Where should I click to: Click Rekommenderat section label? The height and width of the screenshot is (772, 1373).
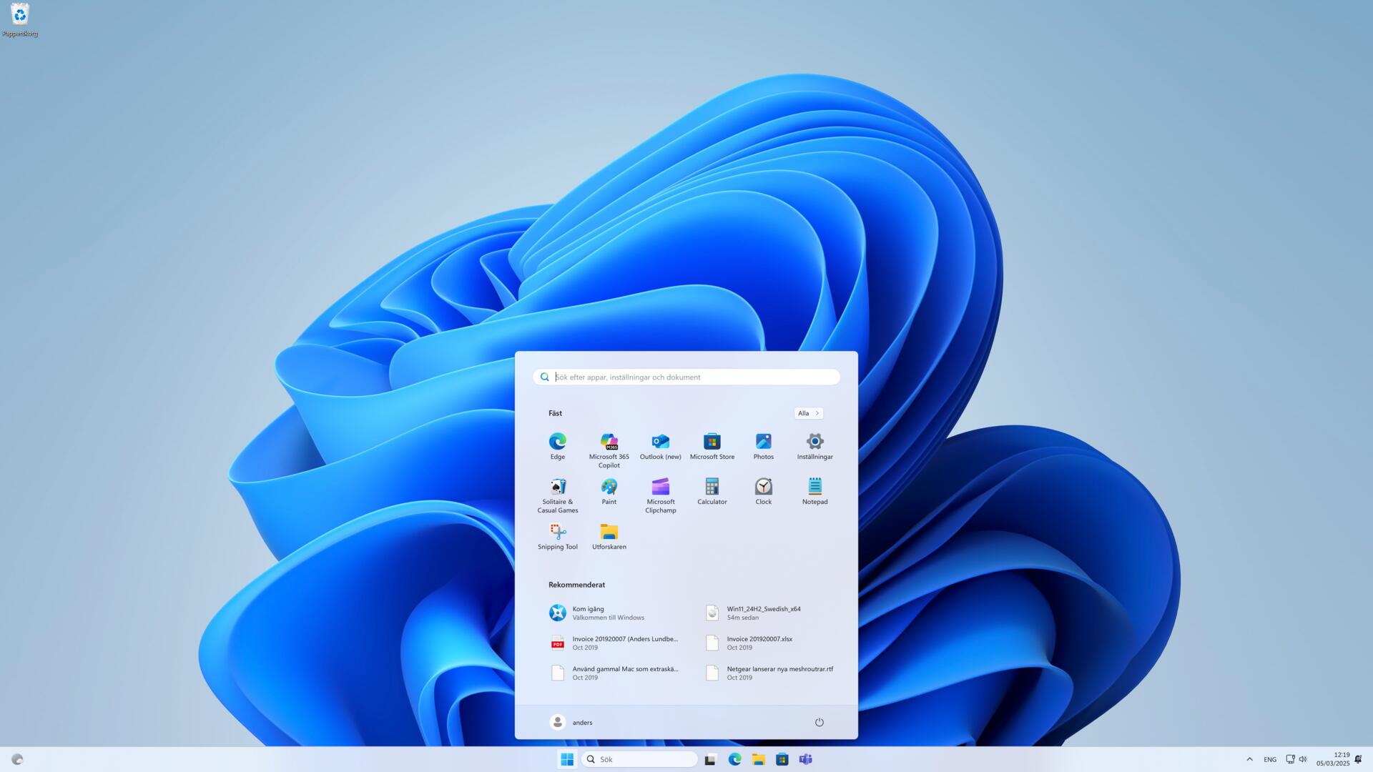577,585
